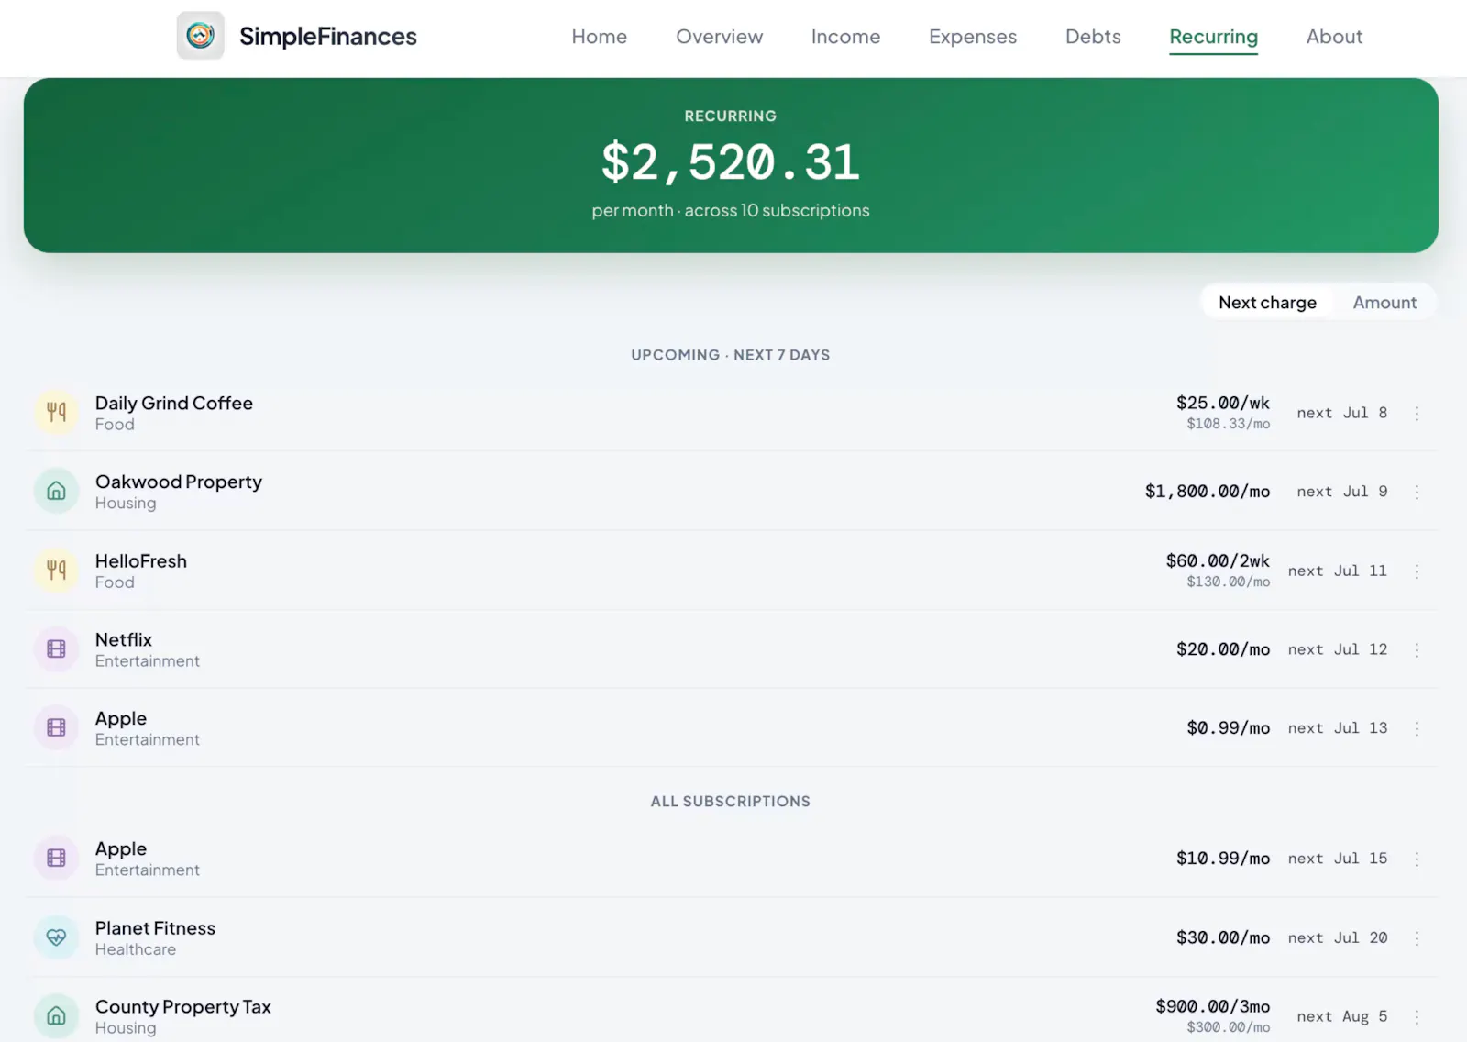Click Planet Fitness heart icon
The height and width of the screenshot is (1042, 1467).
[x=56, y=937]
